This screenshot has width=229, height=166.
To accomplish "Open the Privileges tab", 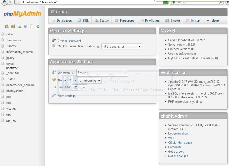I will [150, 21].
